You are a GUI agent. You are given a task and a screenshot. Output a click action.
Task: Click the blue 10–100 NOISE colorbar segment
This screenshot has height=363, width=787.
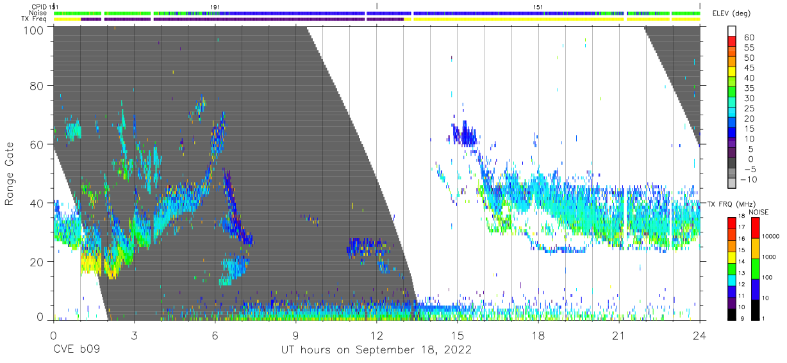[x=755, y=288]
